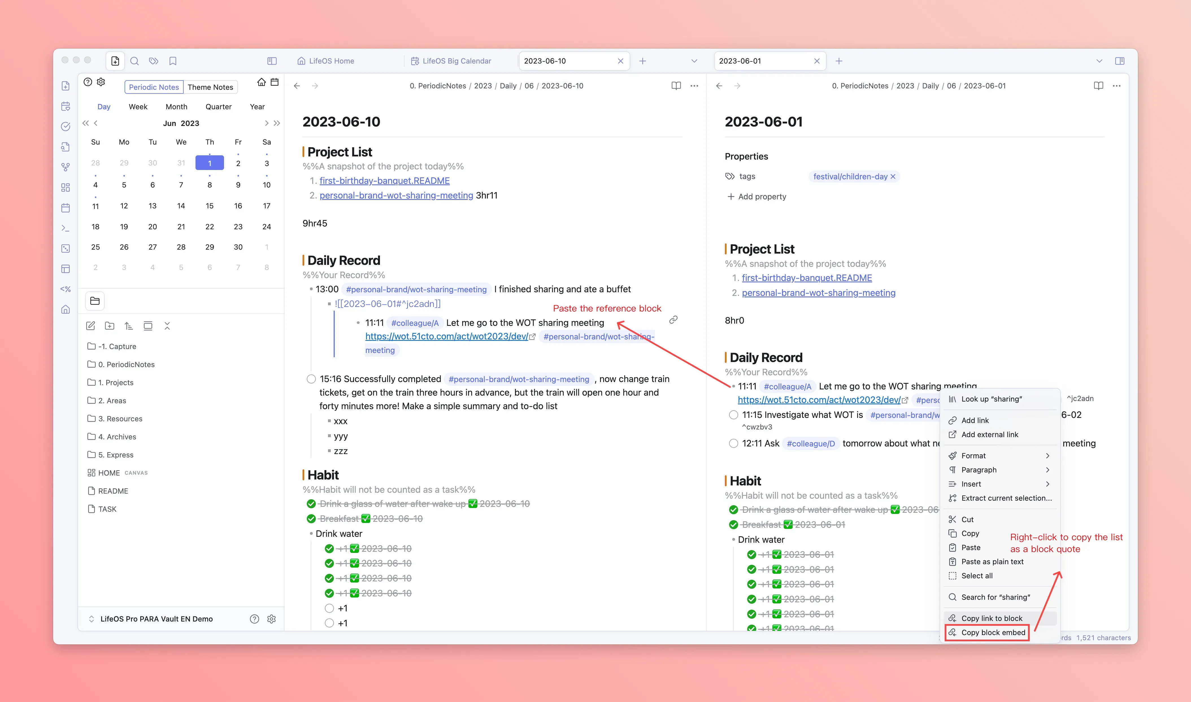Open the bookmarks icon in top toolbar
Image resolution: width=1191 pixels, height=702 pixels.
pos(173,61)
